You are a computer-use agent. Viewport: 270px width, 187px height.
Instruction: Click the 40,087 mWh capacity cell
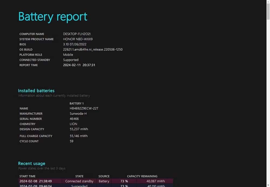click(x=156, y=181)
